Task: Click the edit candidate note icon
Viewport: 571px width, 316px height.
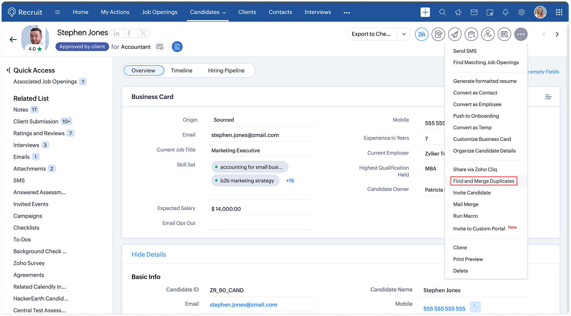Action: (x=438, y=34)
